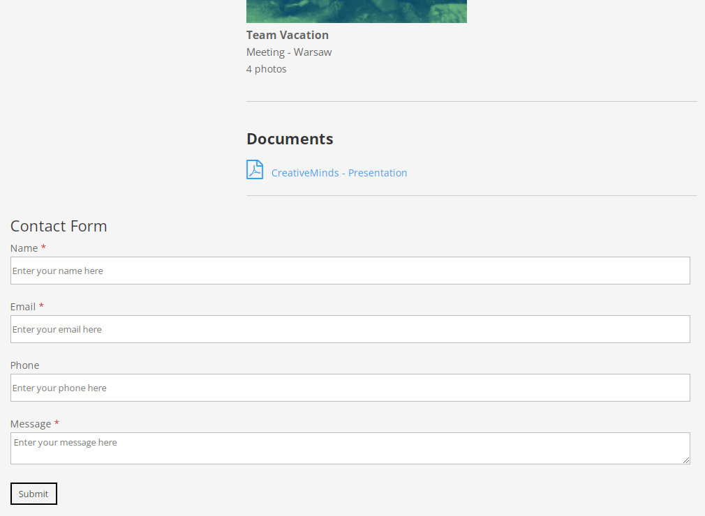Image resolution: width=705 pixels, height=516 pixels.
Task: Click the Message field label
Action: click(31, 424)
